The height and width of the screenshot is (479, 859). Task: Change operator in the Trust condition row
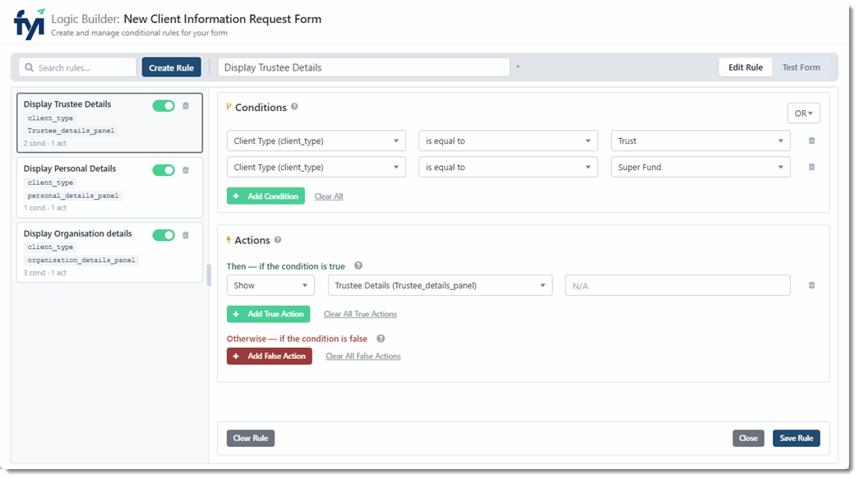(x=508, y=140)
